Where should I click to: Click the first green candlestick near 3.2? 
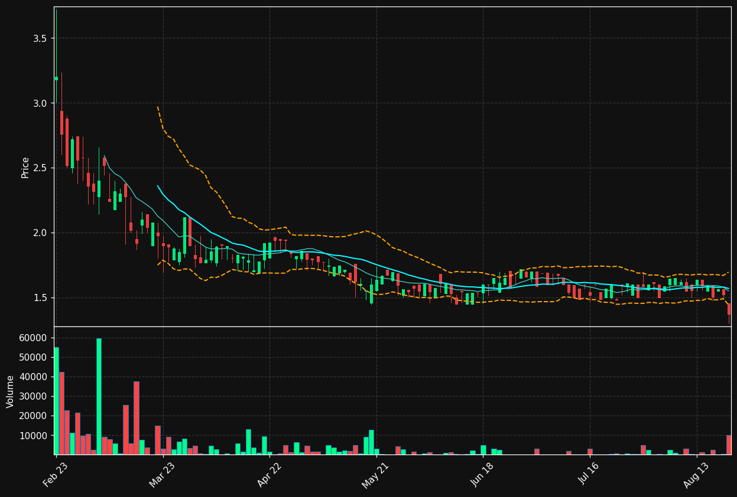tap(56, 79)
